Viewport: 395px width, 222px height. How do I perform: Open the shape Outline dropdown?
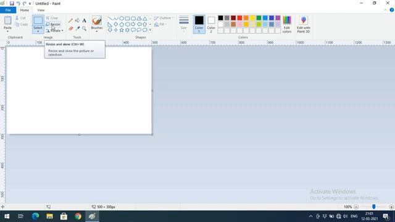click(x=164, y=18)
